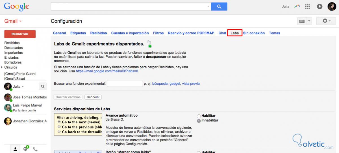Click the phone calls icon
This screenshot has width=339, height=153.
pyautogui.click(x=35, y=149)
